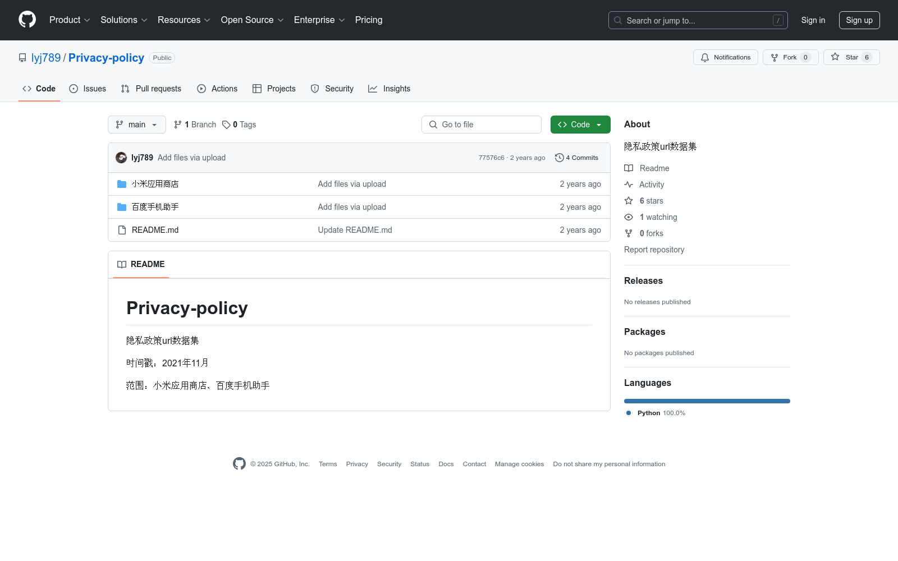Switch to the Issues tab
Image resolution: width=898 pixels, height=561 pixels.
tap(88, 89)
